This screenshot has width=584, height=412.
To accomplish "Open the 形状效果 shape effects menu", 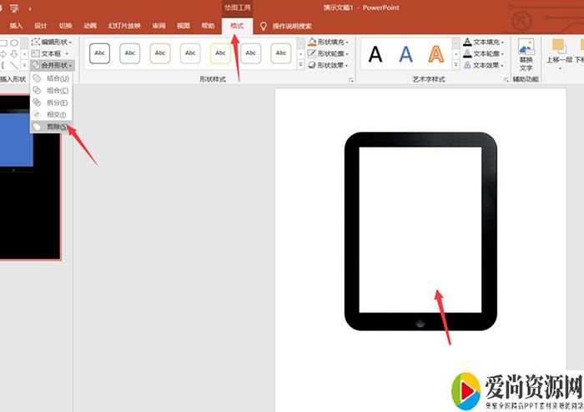I will click(328, 65).
